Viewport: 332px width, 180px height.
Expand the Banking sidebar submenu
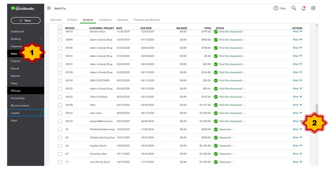click(x=41, y=39)
